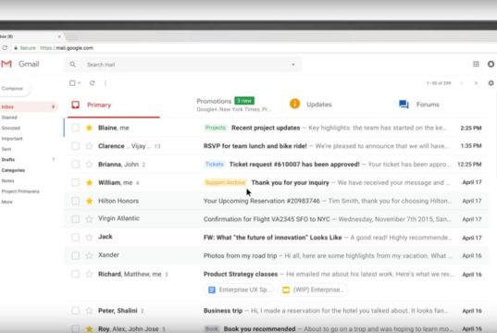497x333 pixels.
Task: Unstar the William email
Action: tap(90, 182)
